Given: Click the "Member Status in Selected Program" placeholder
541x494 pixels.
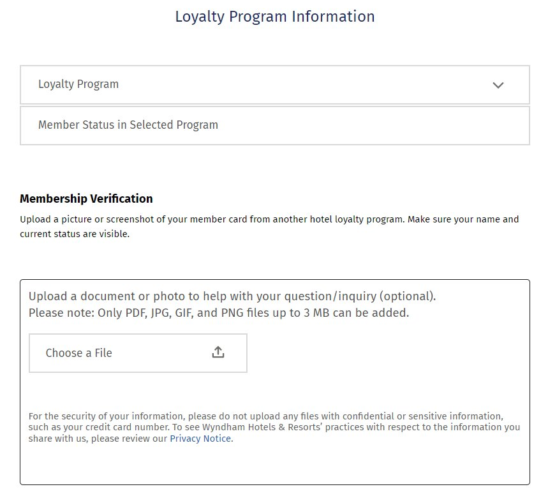Looking at the screenshot, I should [x=128, y=125].
